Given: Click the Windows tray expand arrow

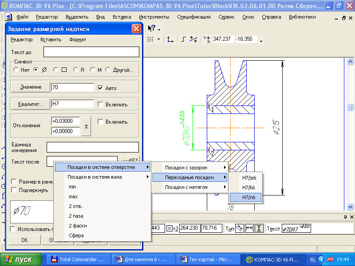Looking at the screenshot, I should pos(321,259).
